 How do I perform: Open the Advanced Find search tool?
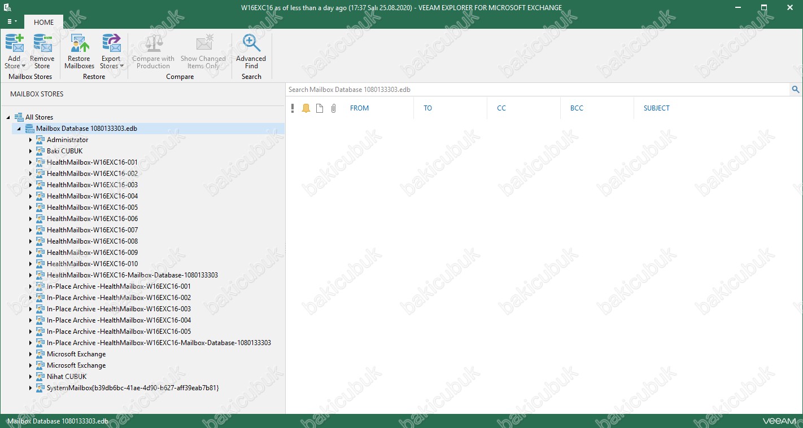tap(251, 52)
